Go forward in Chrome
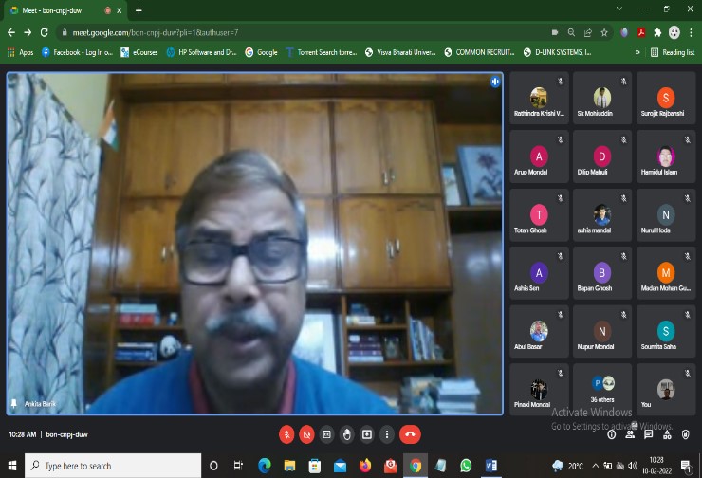The width and height of the screenshot is (702, 478). pos(28,32)
